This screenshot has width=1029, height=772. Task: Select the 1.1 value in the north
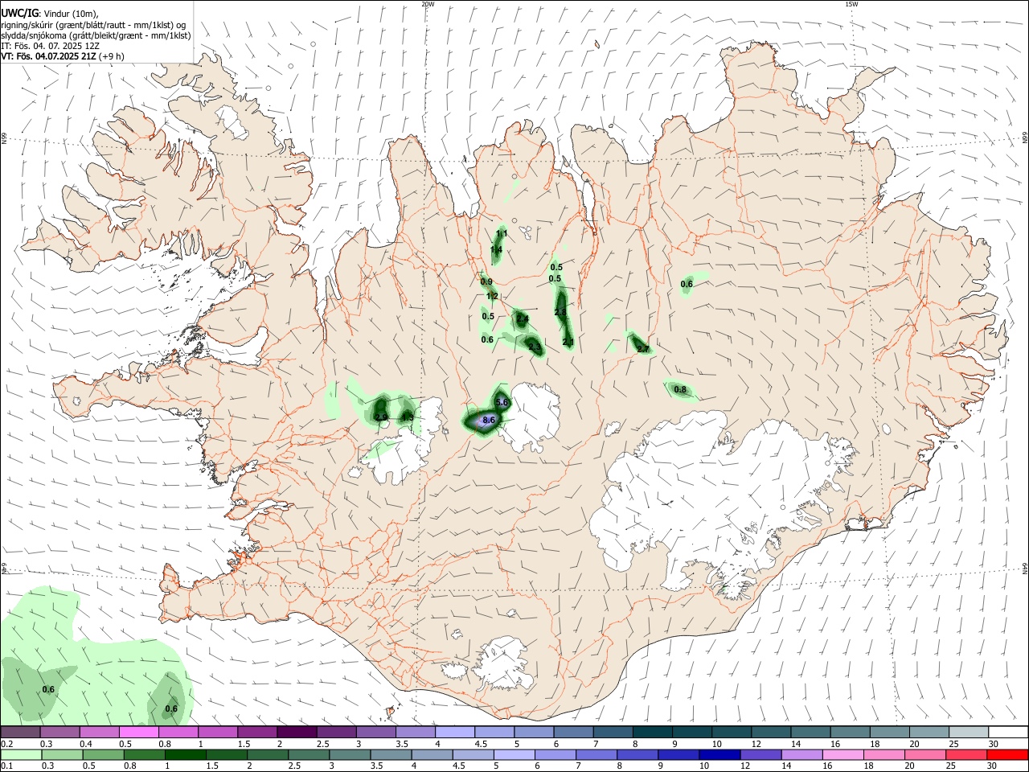click(502, 234)
